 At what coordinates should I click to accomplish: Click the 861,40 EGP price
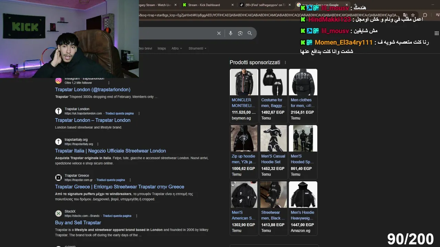coord(301,168)
